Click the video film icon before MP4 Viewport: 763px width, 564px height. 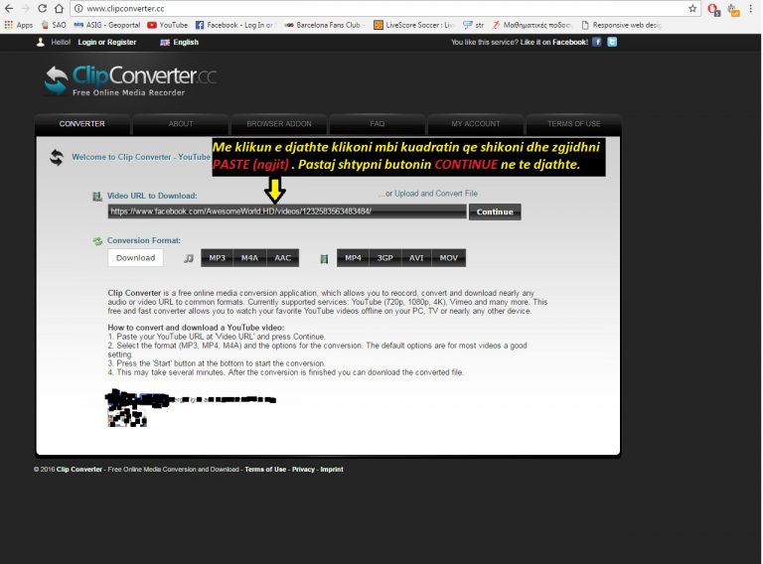(x=324, y=258)
